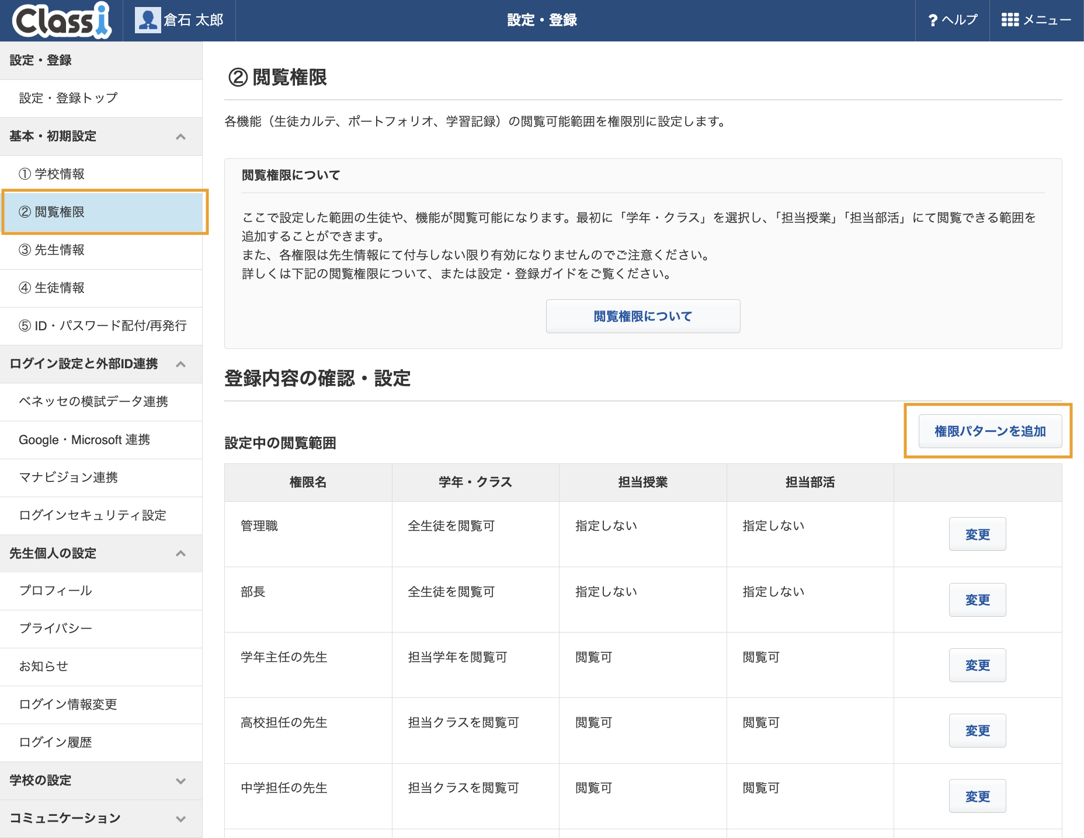Click 変更 for 部長 row
Screen dimensions: 1084x838
[x=977, y=600]
